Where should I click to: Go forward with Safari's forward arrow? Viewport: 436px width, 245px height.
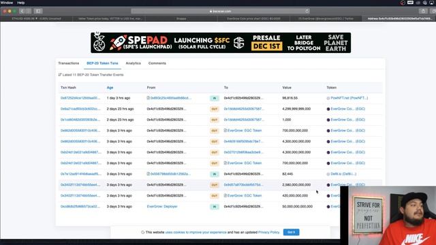28,11
